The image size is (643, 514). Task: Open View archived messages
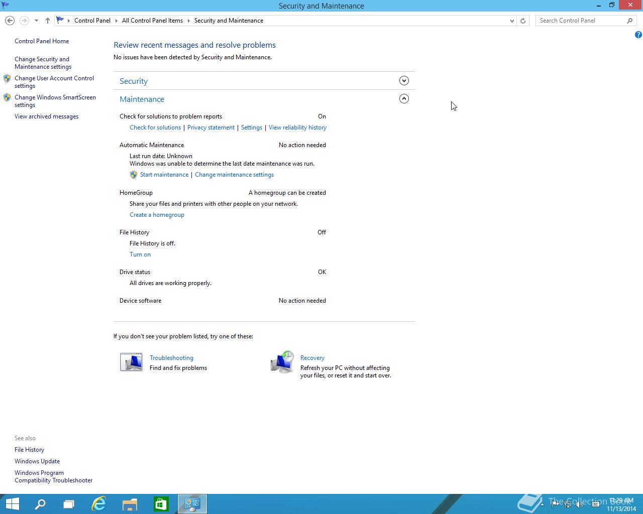tap(46, 116)
